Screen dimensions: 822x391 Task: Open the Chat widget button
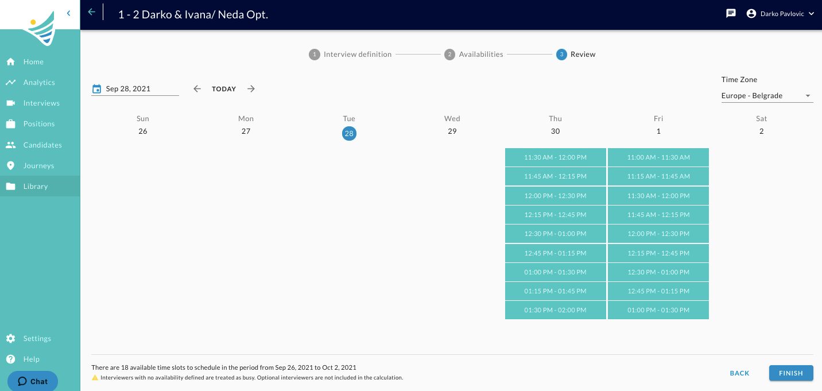click(33, 381)
